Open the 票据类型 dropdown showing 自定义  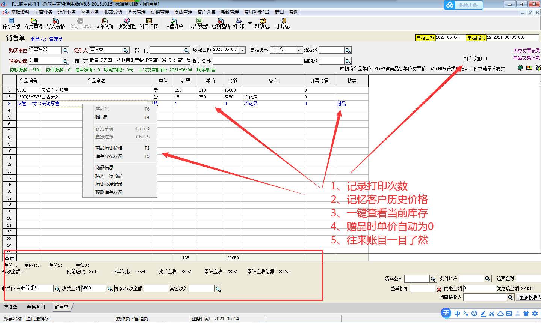299,50
